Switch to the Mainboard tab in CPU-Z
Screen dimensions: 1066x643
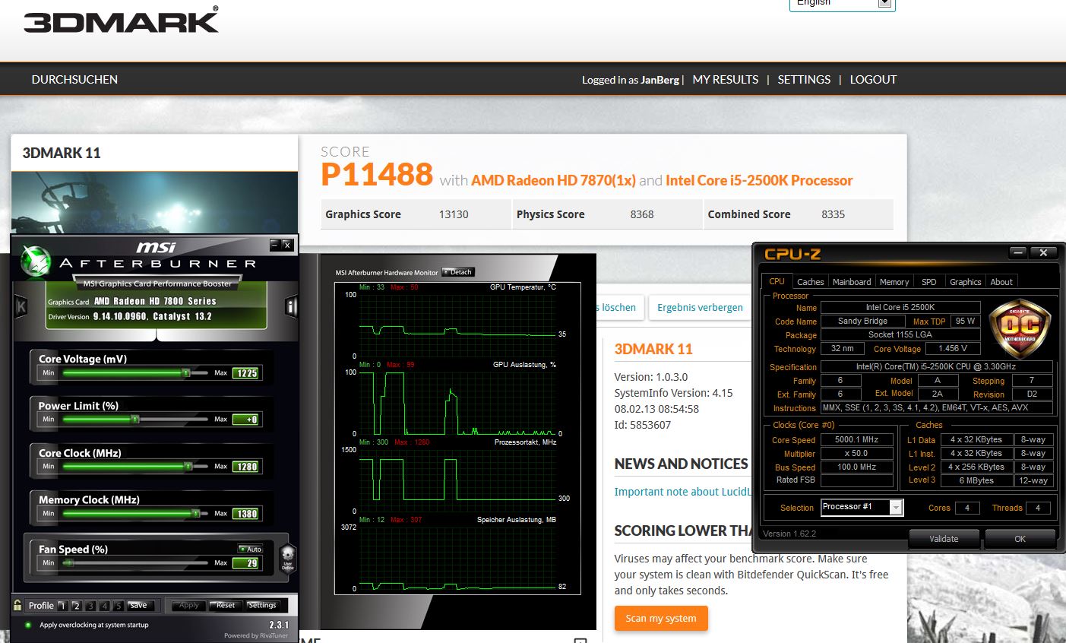(x=852, y=282)
